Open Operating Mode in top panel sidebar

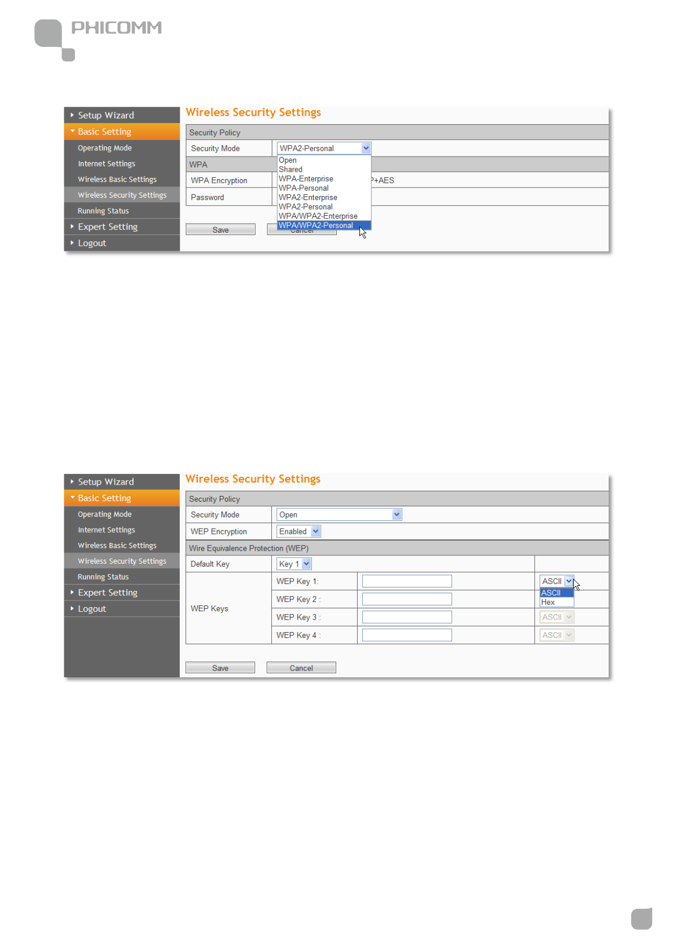pos(121,148)
